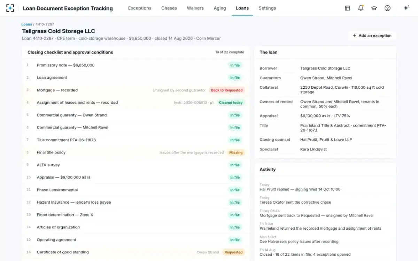This screenshot has width=418, height=261.
Task: Open the Articles of organization row
Action: 136,227
